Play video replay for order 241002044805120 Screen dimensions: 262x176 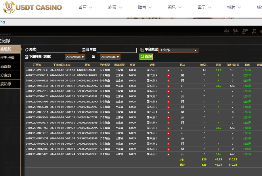pyautogui.click(x=169, y=154)
